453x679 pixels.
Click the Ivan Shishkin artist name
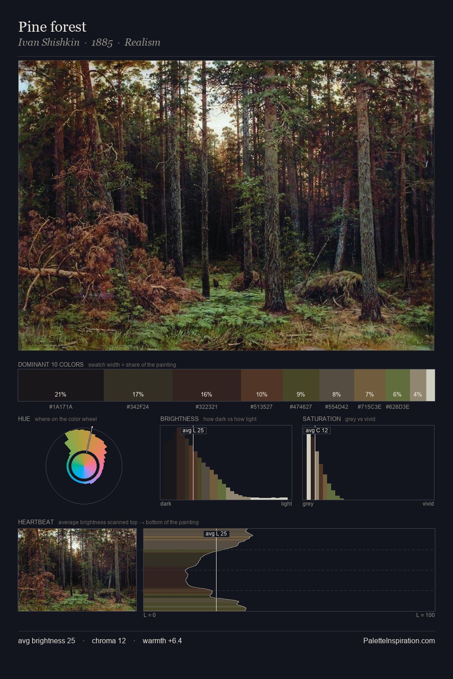coord(48,43)
